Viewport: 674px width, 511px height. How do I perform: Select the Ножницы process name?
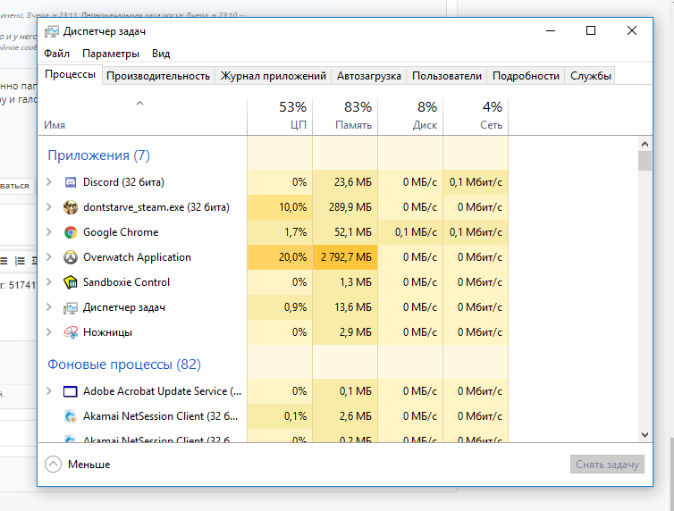107,332
